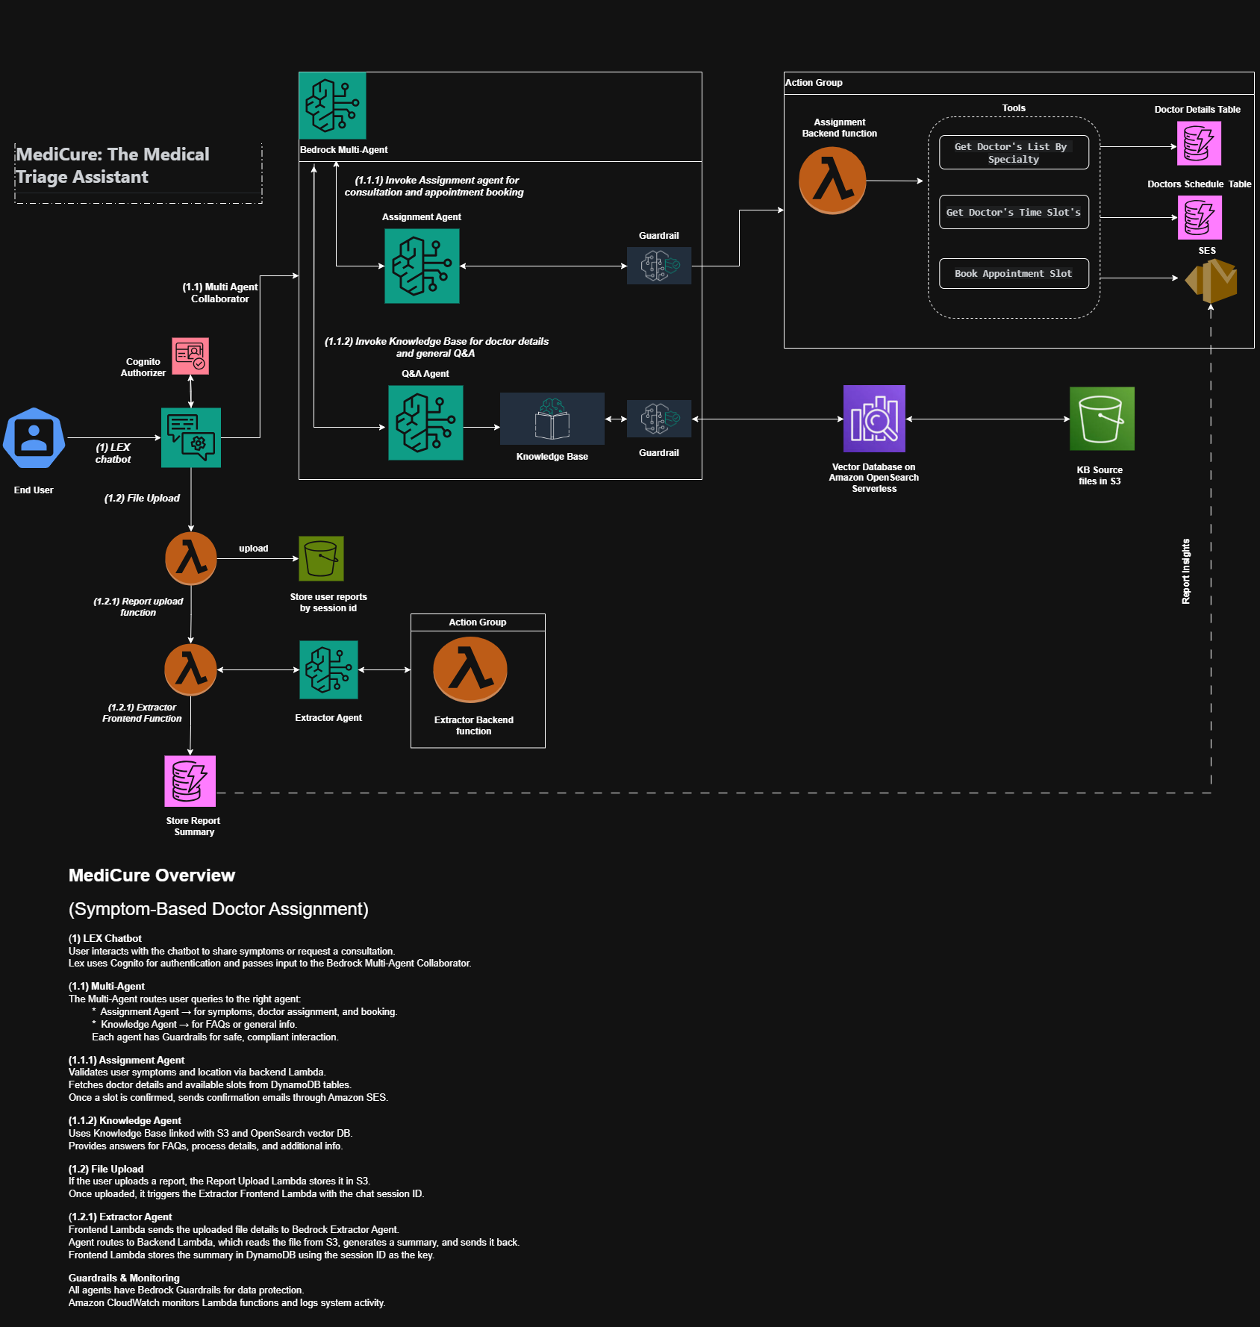Select the Get Doctor's Time Slot's box
This screenshot has height=1327, width=1260.
[x=1014, y=212]
